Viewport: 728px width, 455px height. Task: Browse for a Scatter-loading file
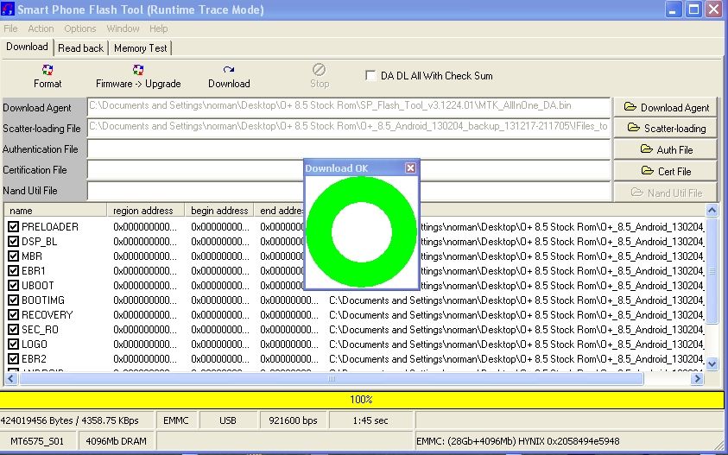666,129
